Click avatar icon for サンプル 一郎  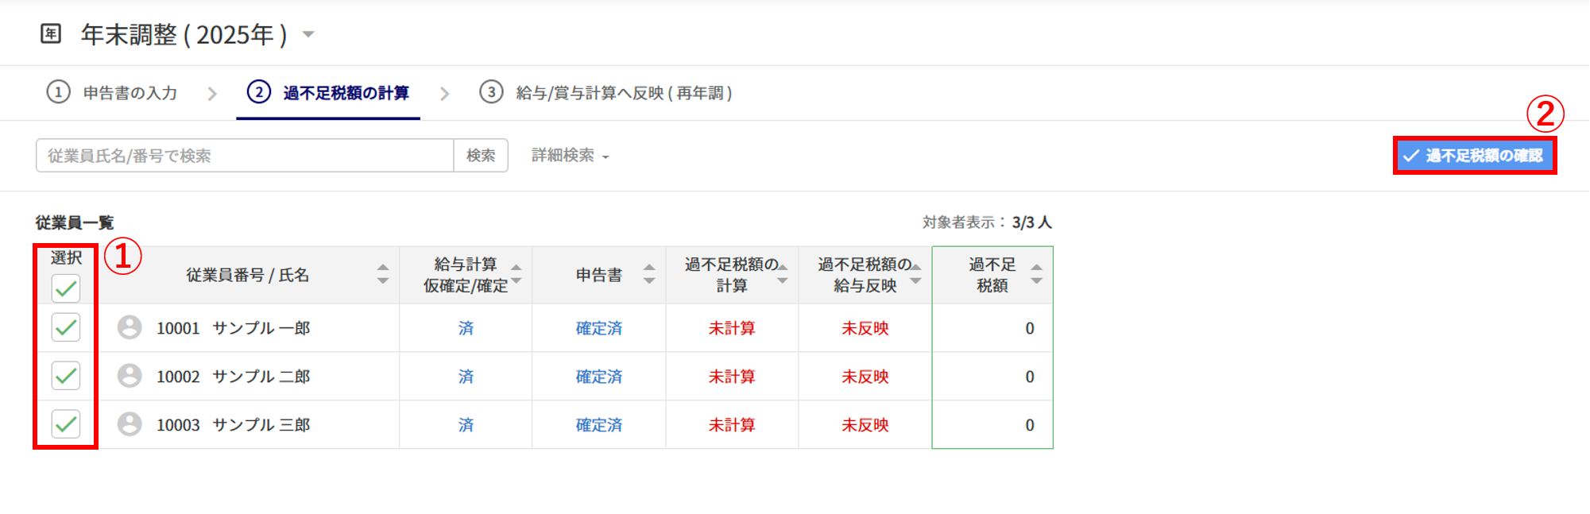[130, 327]
